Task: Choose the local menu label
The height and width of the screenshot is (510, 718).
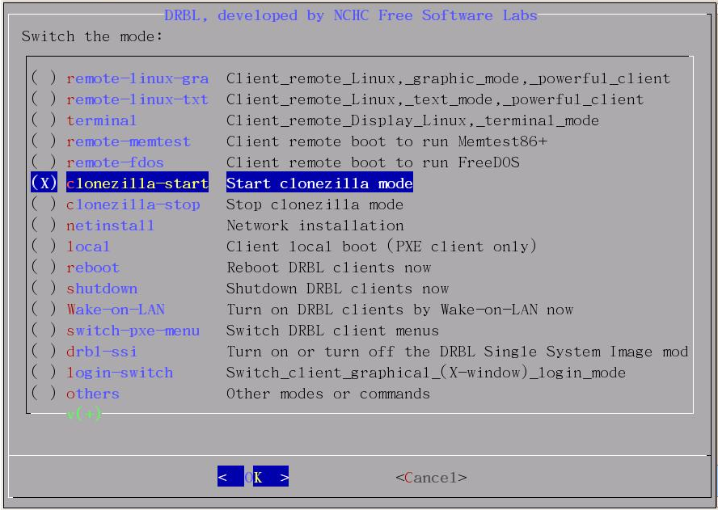Action: [x=88, y=247]
